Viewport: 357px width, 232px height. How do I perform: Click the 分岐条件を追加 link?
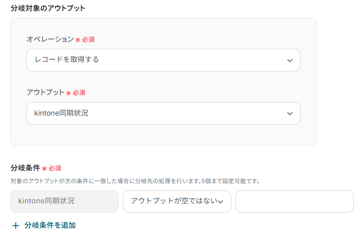[x=50, y=225]
